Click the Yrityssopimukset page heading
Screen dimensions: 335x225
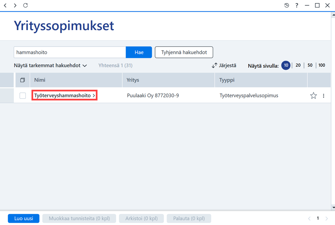(64, 26)
